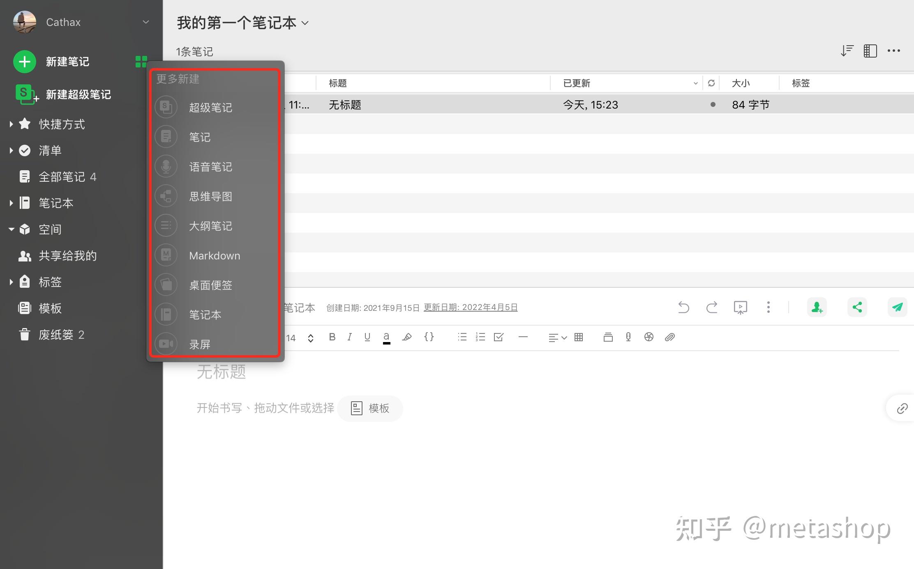Insert checkbox todo item
Screen dimensions: 914x569
coord(499,337)
